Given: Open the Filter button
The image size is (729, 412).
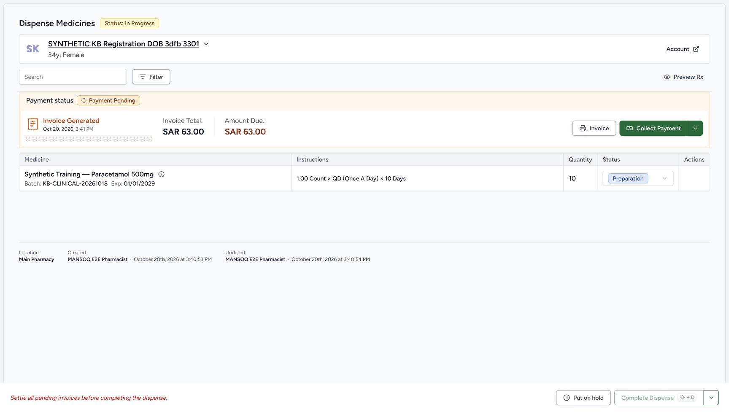Looking at the screenshot, I should point(151,77).
